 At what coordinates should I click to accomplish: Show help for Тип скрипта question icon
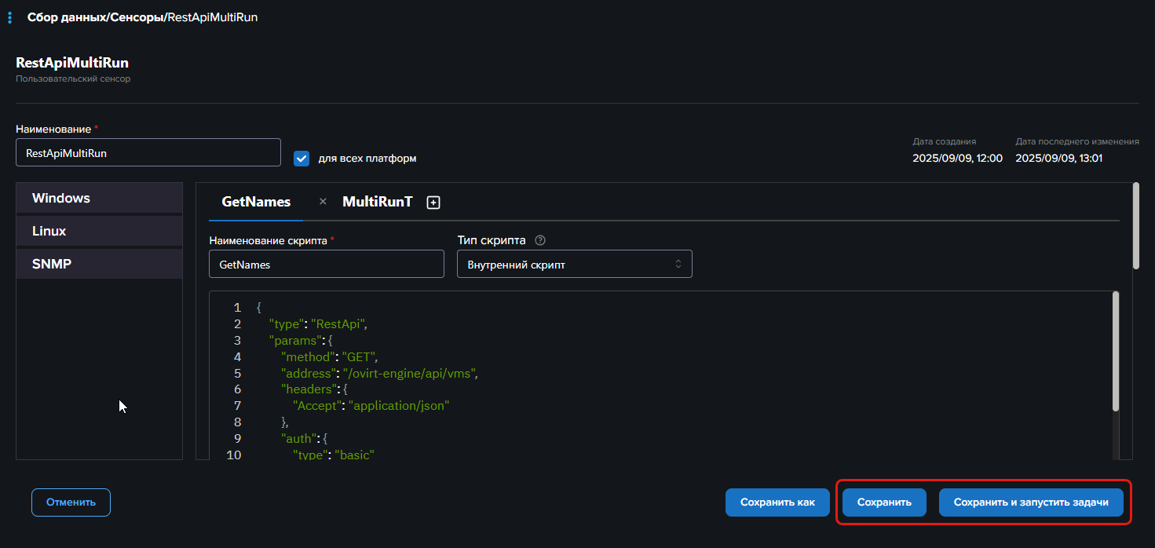pyautogui.click(x=539, y=241)
